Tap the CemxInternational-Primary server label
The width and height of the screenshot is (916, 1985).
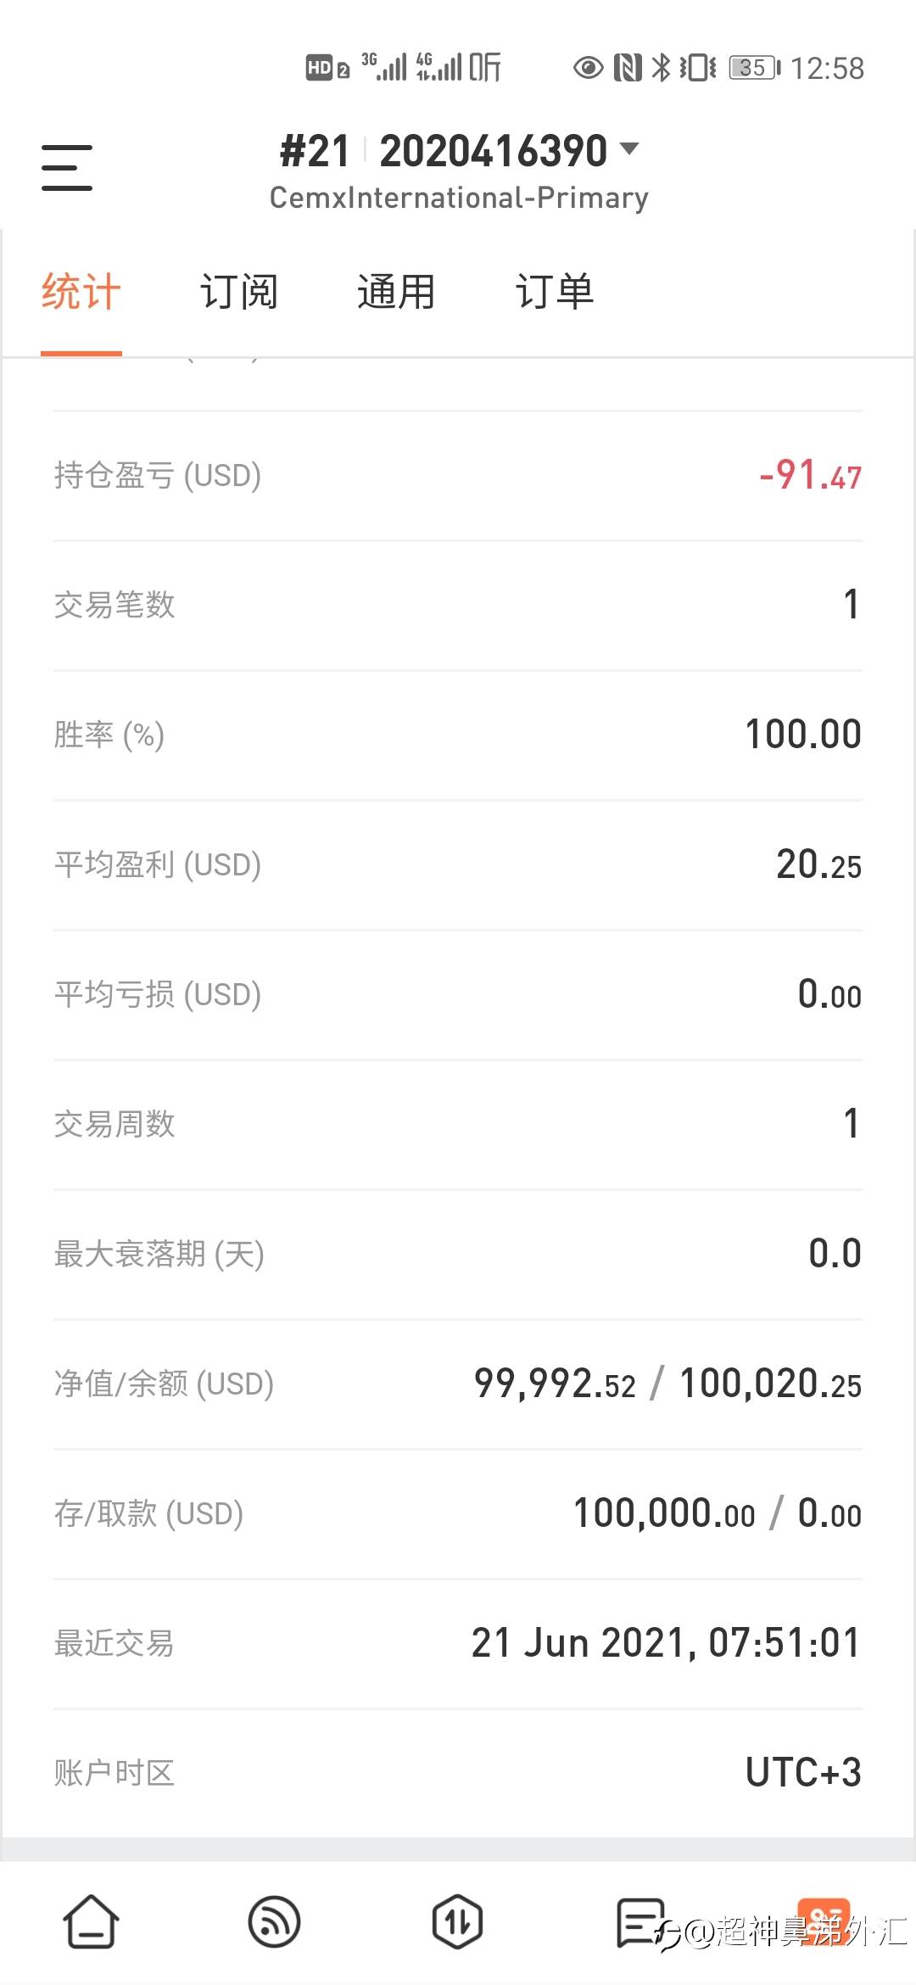(x=459, y=198)
